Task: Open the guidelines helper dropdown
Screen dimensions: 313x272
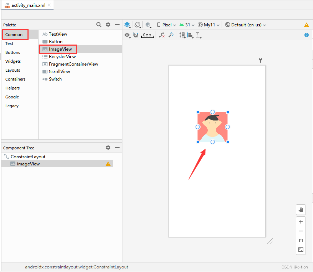Action: 199,35
